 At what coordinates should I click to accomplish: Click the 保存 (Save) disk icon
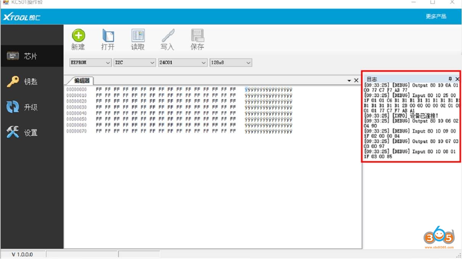[197, 36]
